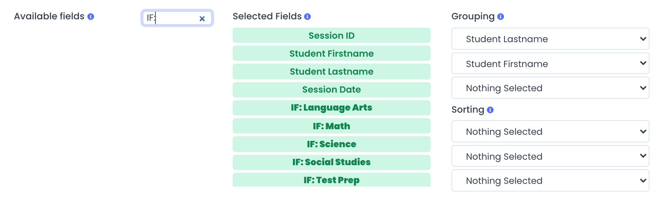
Task: Click the Sorting info icon
Action: point(490,110)
